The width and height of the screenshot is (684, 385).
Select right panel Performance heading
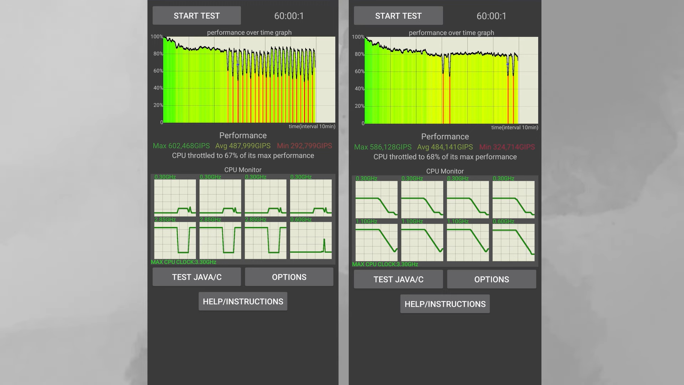tap(445, 137)
